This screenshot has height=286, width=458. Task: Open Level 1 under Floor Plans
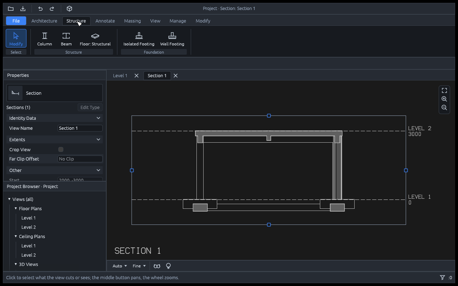(x=29, y=218)
